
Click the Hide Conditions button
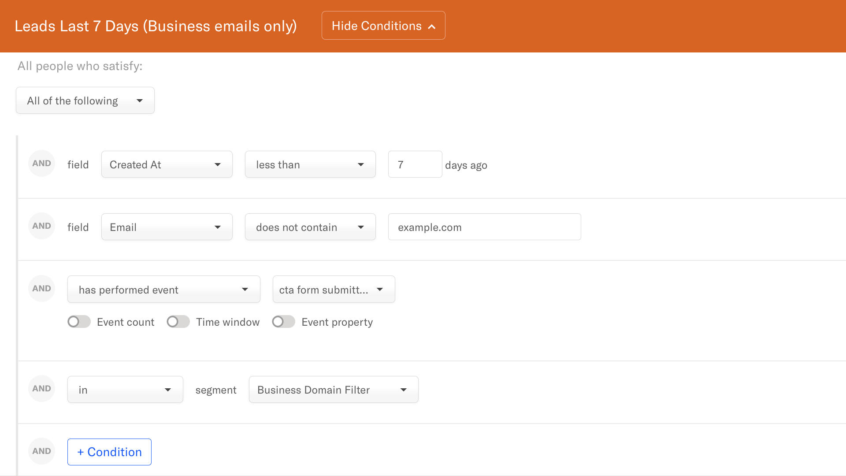click(x=383, y=25)
